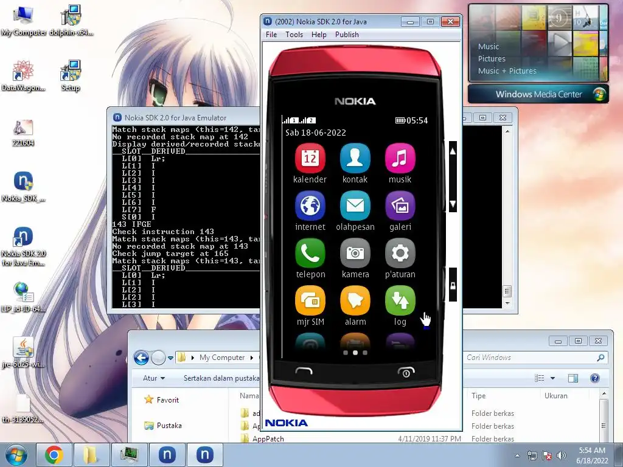Open the Help menu in Nokia SDK
This screenshot has width=623, height=467.
click(319, 35)
